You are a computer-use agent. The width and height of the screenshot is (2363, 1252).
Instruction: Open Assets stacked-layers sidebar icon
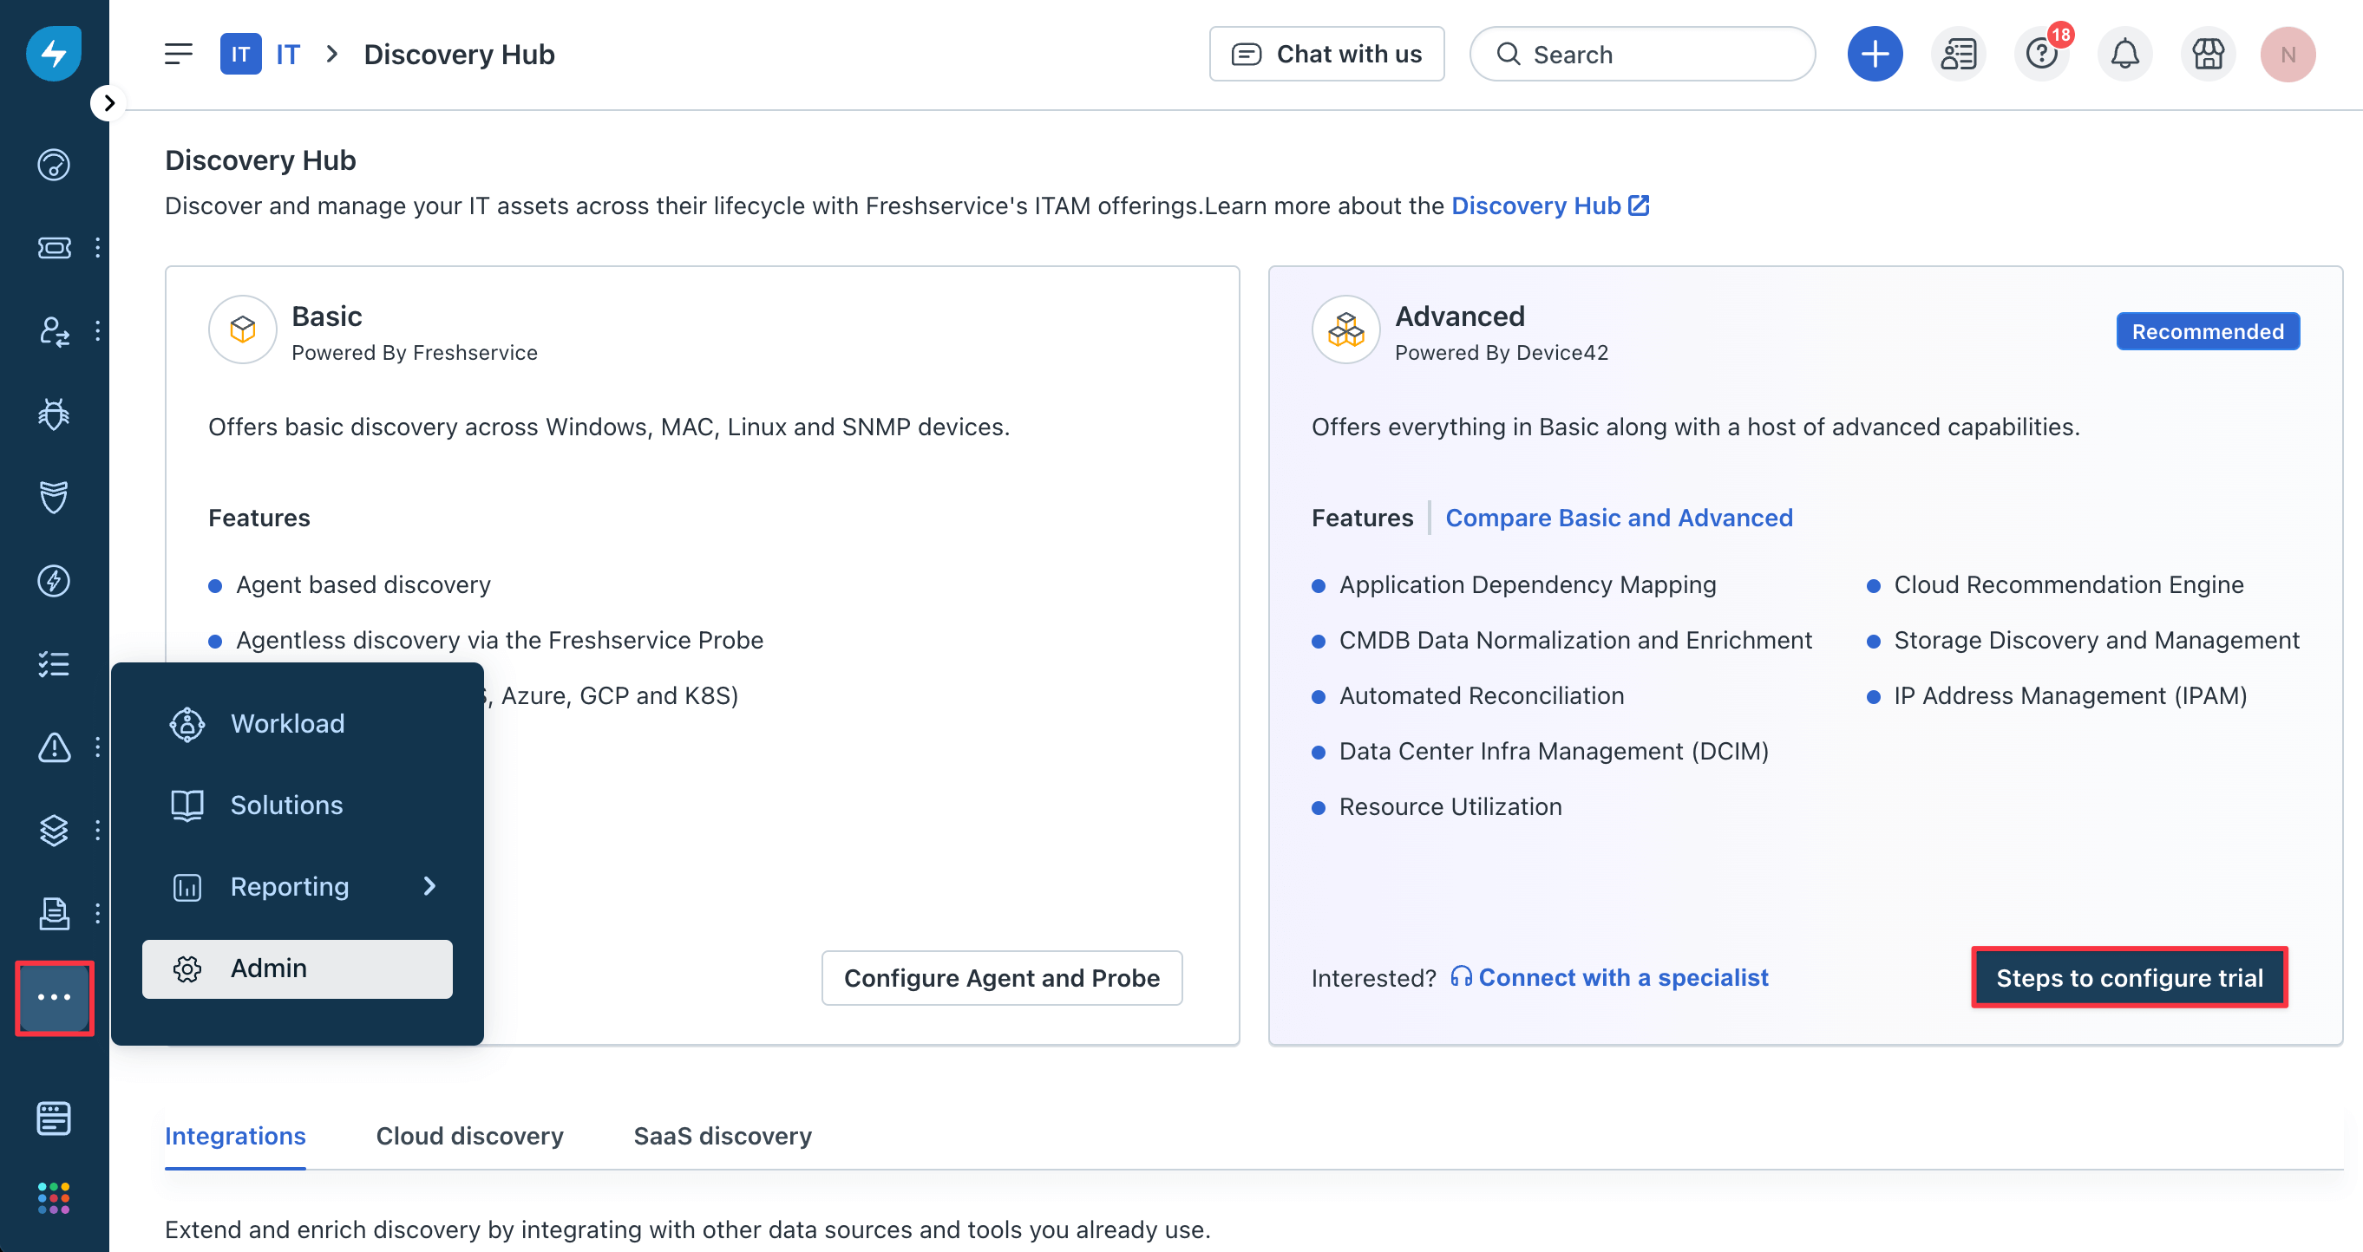click(53, 831)
